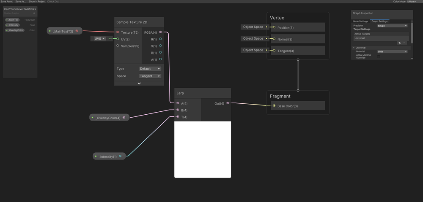Click the CanYouBelieveITAllWorks blackboard title
The image size is (423, 202).
[20, 9]
